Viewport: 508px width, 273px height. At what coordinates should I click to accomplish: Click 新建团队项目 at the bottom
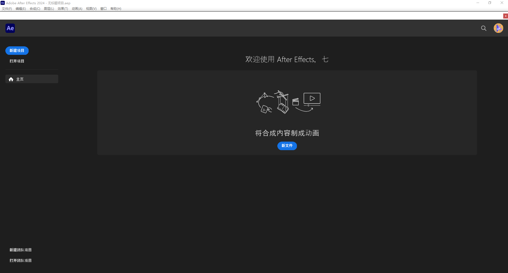point(21,250)
